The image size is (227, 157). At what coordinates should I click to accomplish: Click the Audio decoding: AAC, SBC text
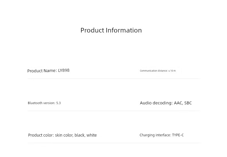(166, 103)
